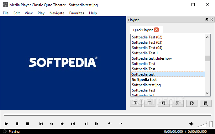Viewport: 215px width, 134px height.
Task: Import a playlist with the arrow-in icon
Action: pyautogui.click(x=178, y=103)
